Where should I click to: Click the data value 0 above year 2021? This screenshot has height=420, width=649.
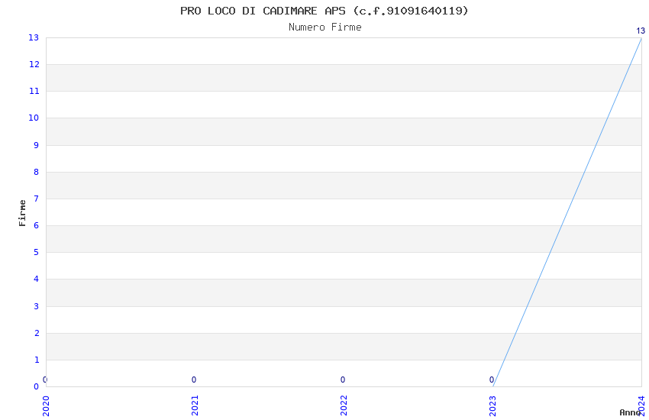pos(194,380)
